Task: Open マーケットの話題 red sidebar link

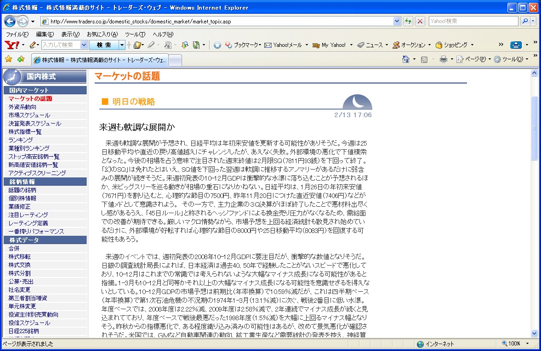Action: 30,99
